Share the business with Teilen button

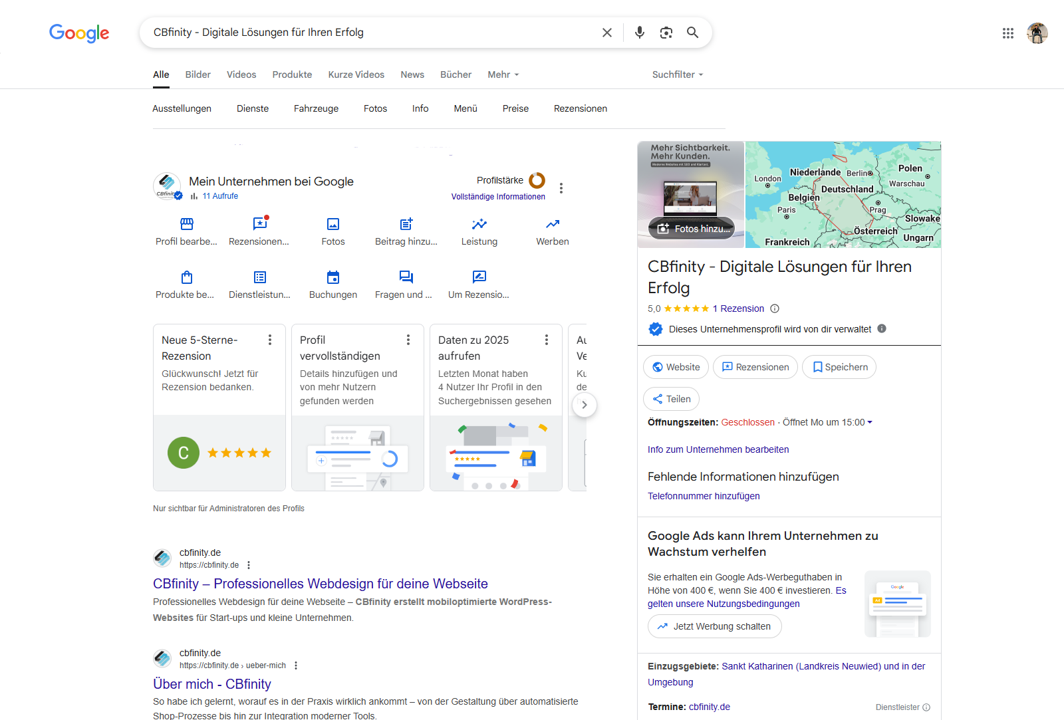click(x=671, y=399)
